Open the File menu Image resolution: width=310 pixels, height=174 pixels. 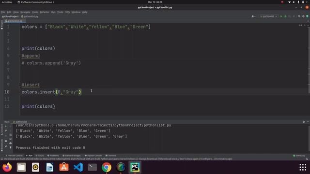pyautogui.click(x=3, y=12)
